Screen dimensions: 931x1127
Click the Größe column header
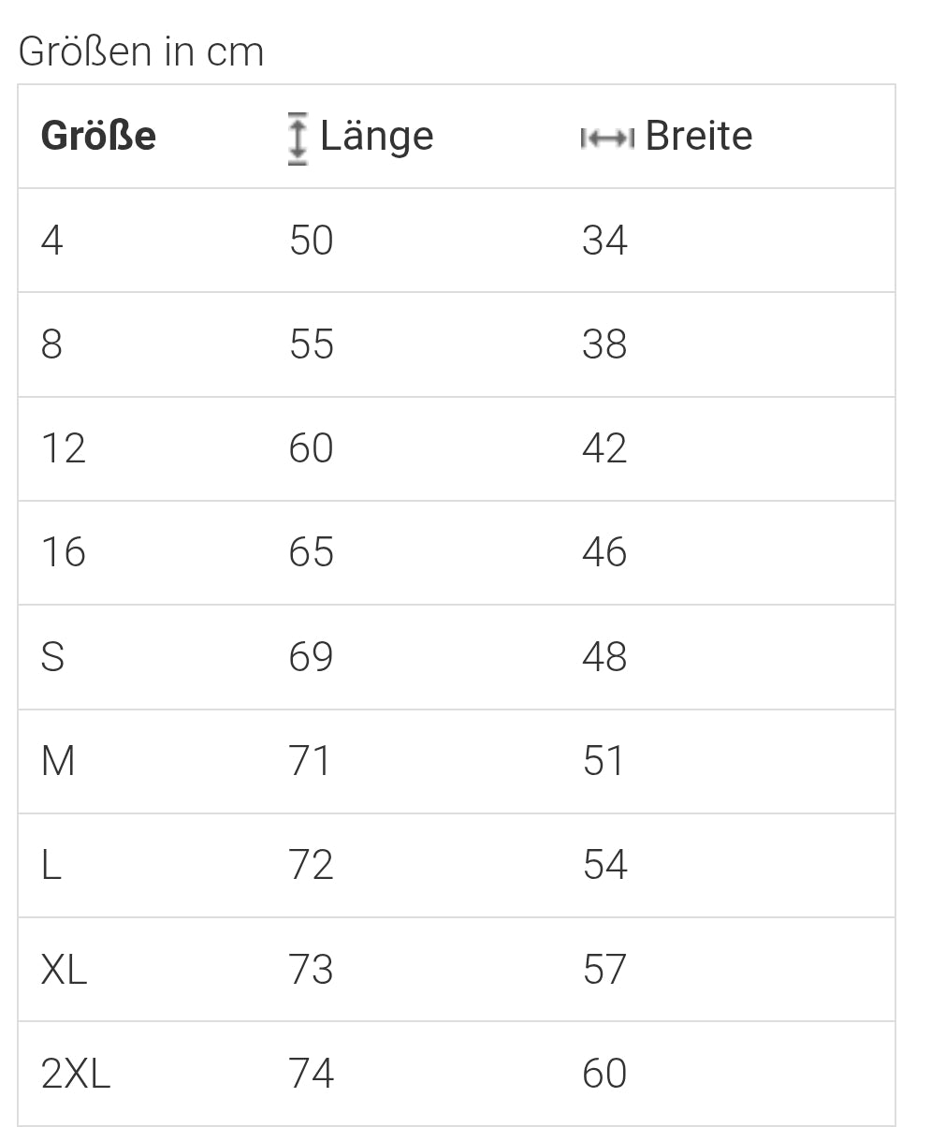(98, 136)
